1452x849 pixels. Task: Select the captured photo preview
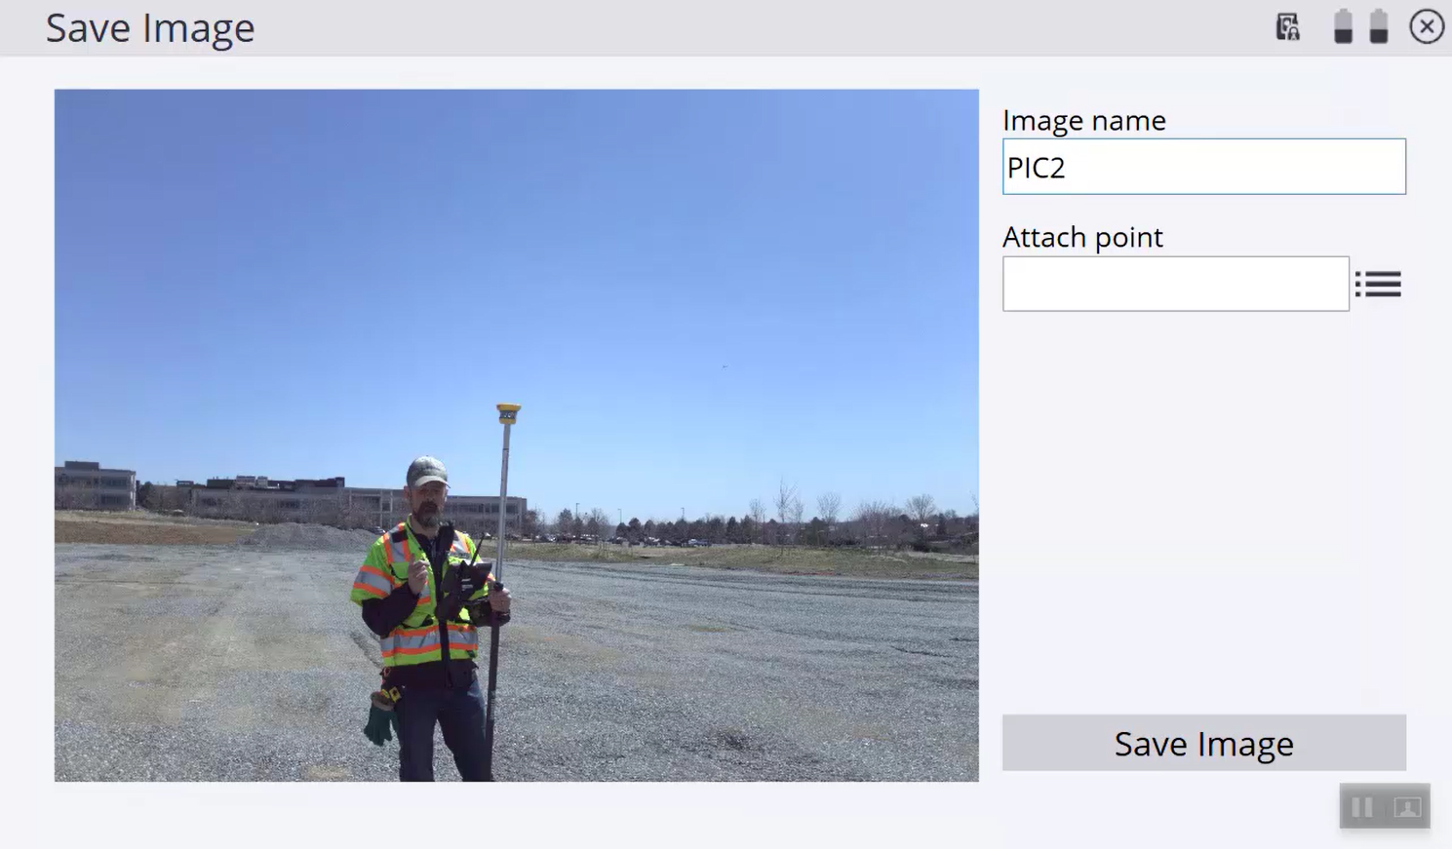point(517,436)
